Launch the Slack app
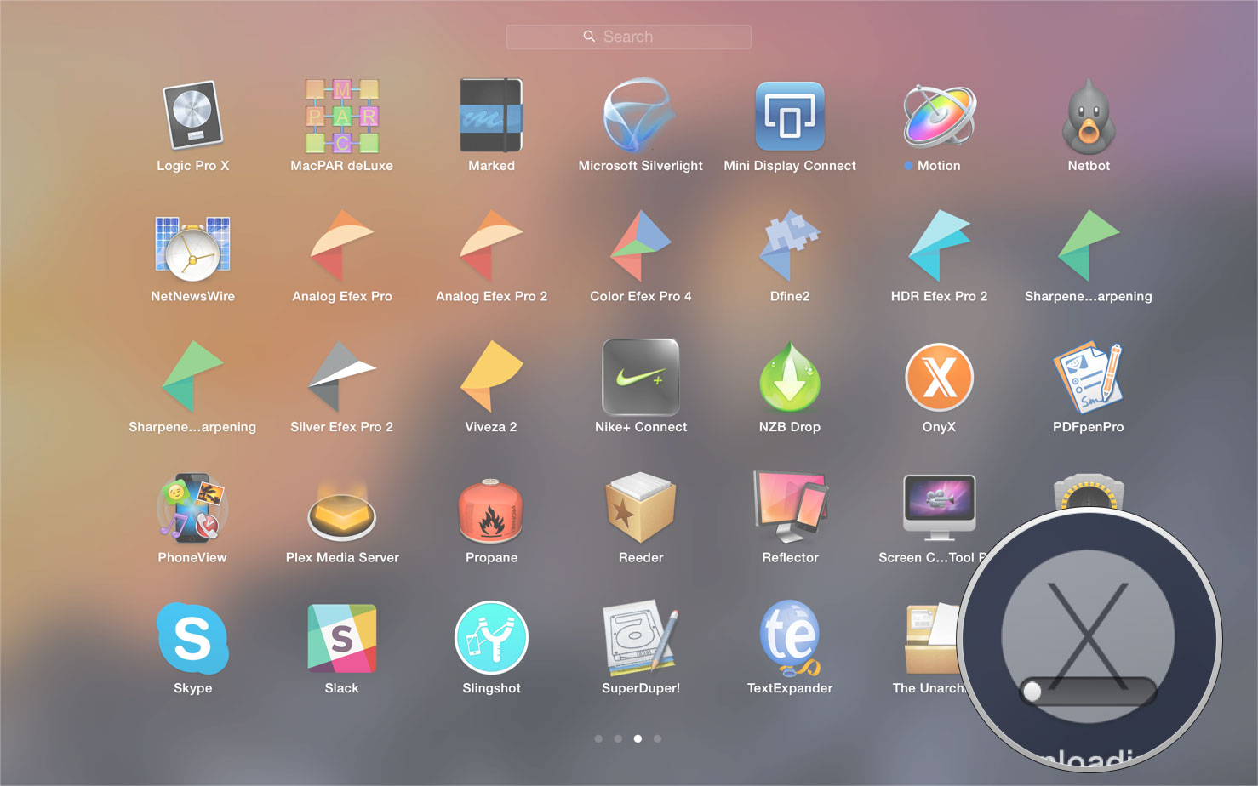 342,638
